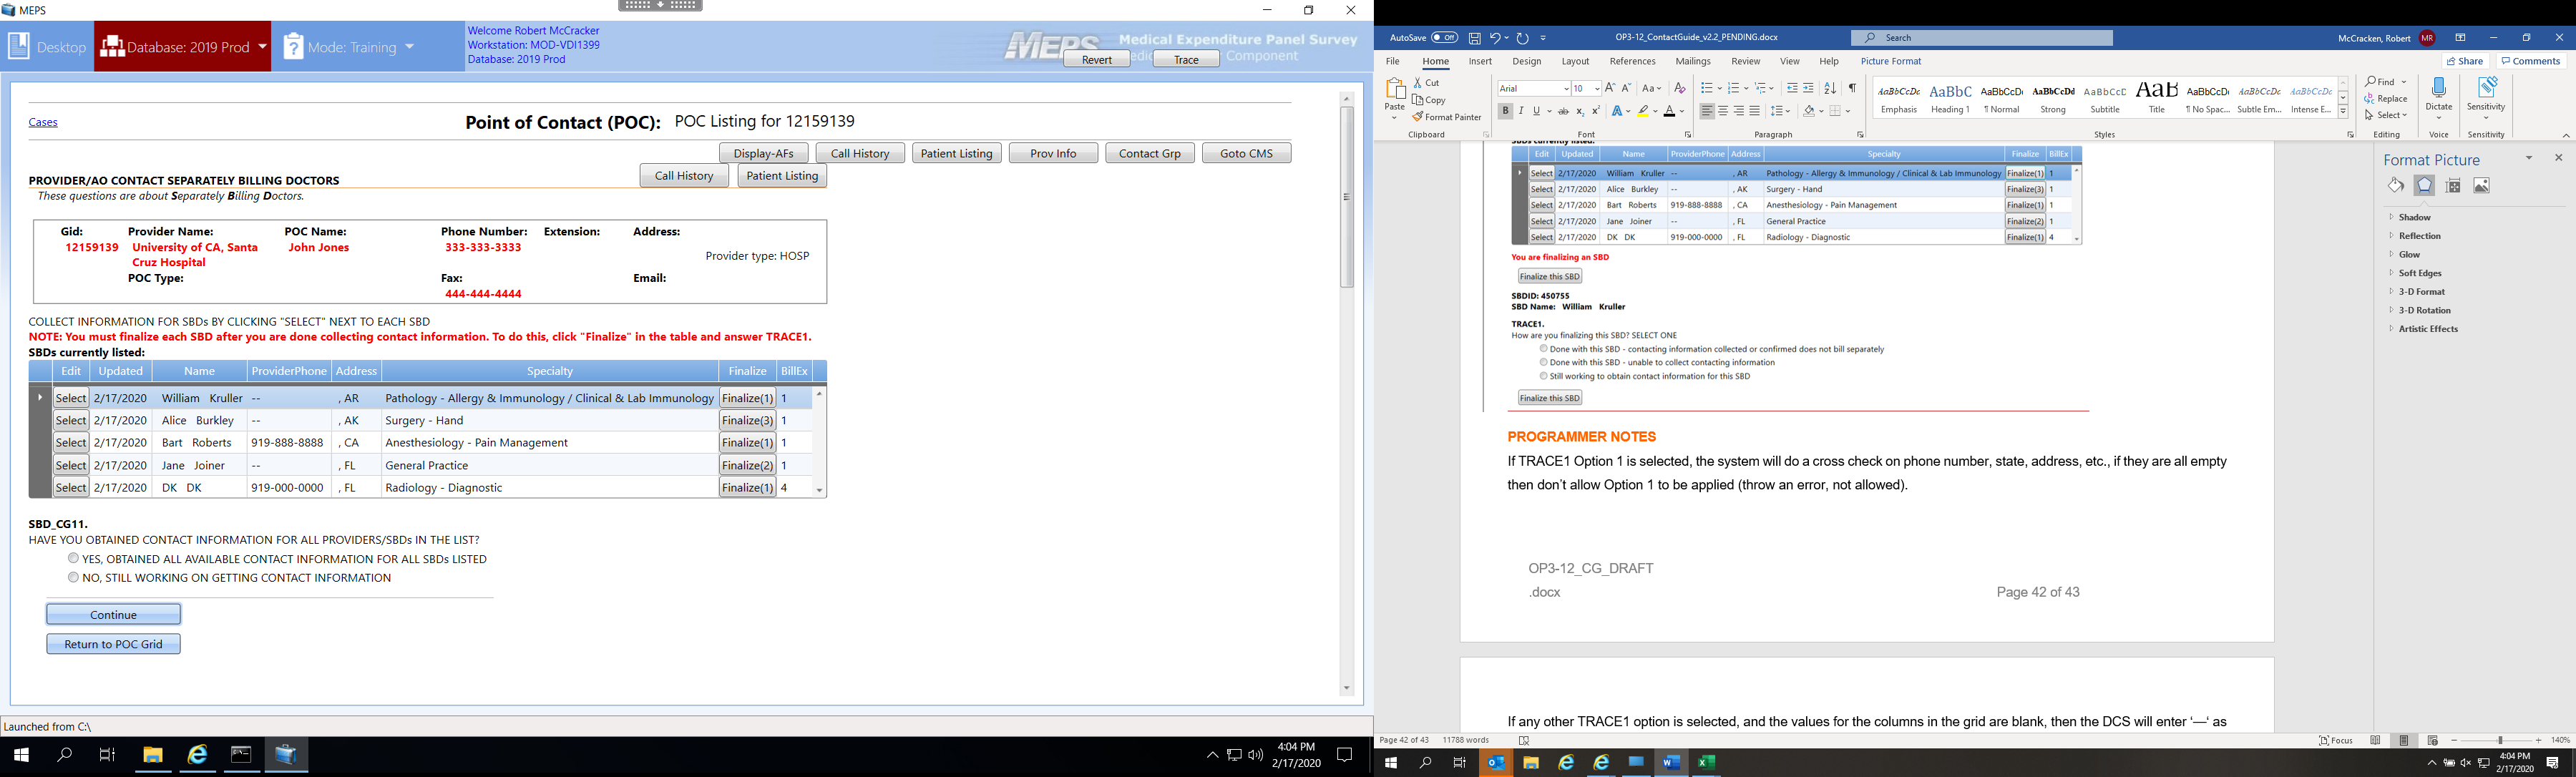Expand the Artistic Effects section
Screen dimensions: 2576x777
point(2427,329)
